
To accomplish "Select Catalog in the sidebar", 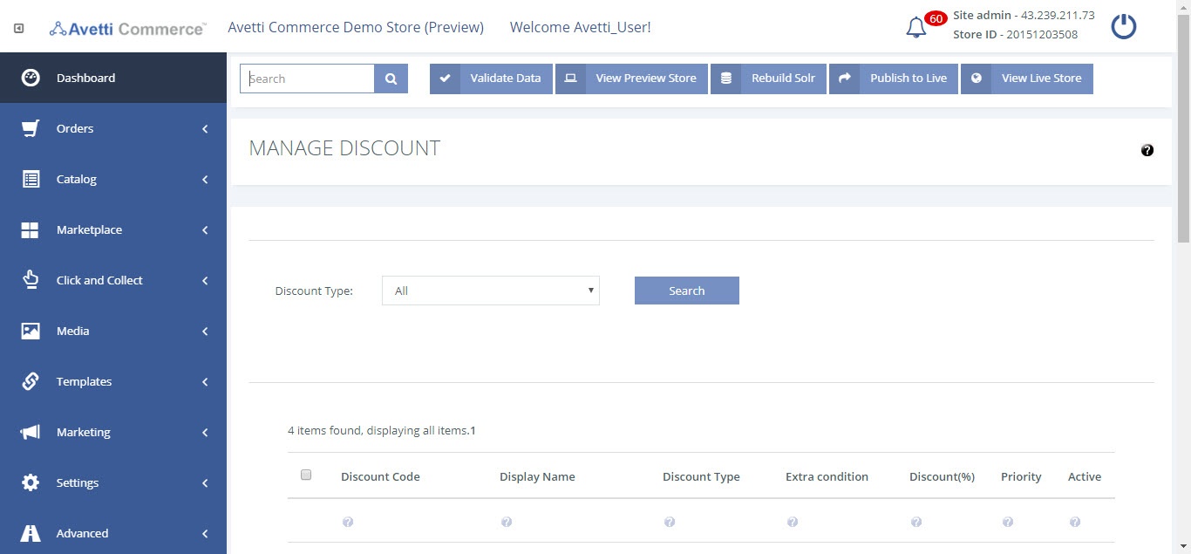I will (113, 179).
